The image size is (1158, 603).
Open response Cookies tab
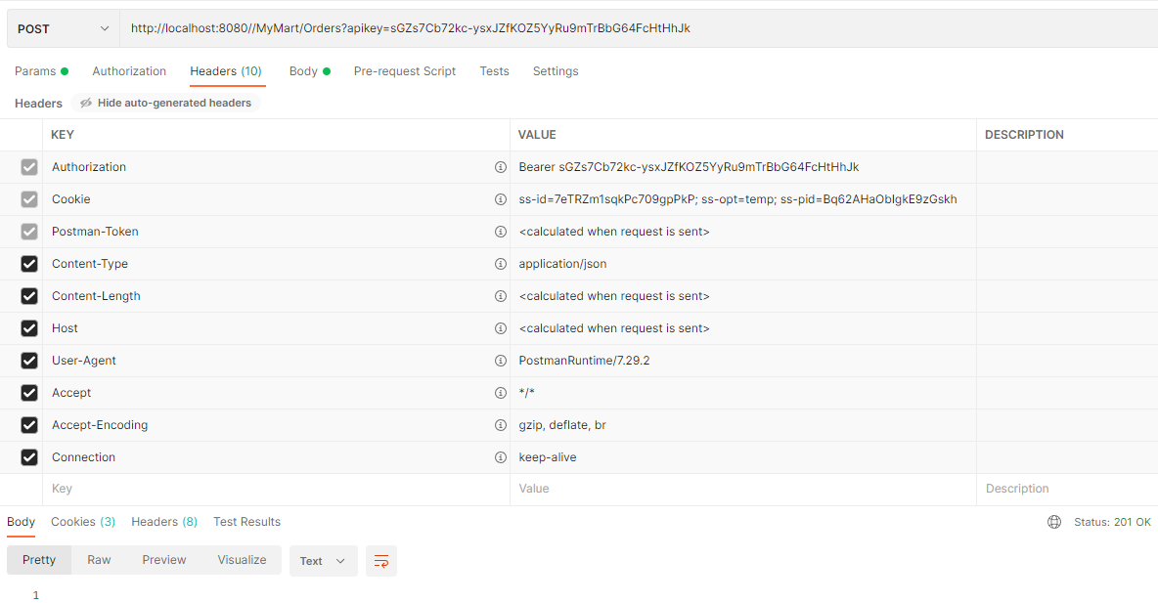[83, 522]
